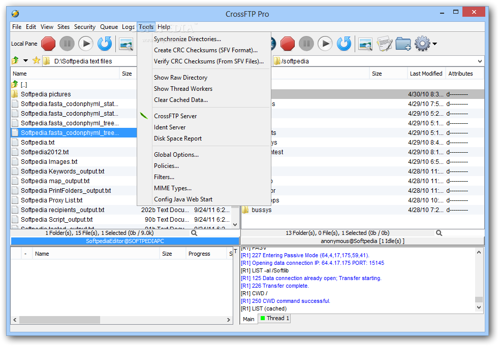This screenshot has width=499, height=346.
Task: Click the anonymous@Softpedia connection tab
Action: 362,241
